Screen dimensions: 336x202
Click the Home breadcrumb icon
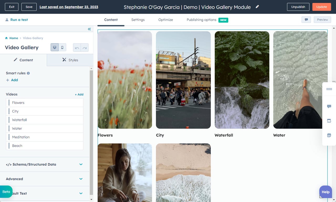(x=7, y=38)
